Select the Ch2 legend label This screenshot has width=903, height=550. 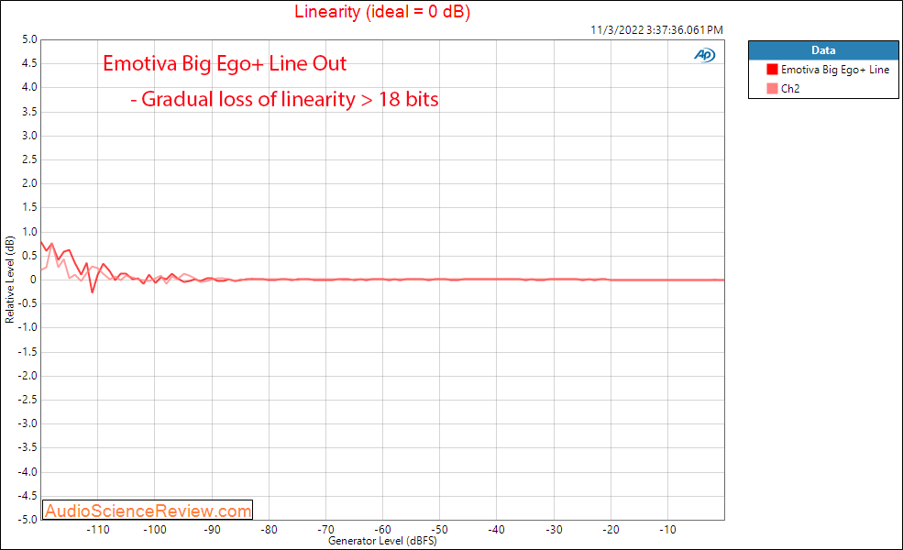790,89
